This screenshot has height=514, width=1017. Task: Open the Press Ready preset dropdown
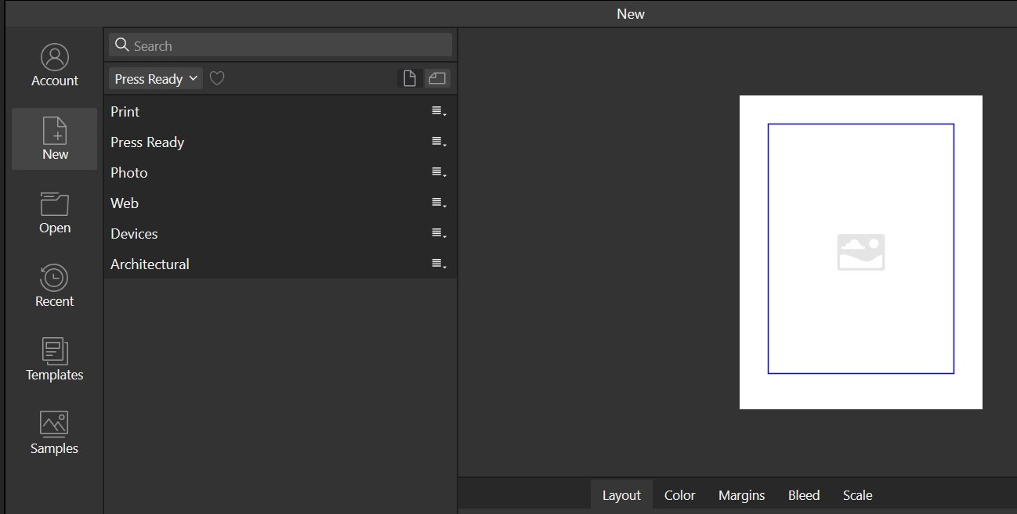point(155,78)
